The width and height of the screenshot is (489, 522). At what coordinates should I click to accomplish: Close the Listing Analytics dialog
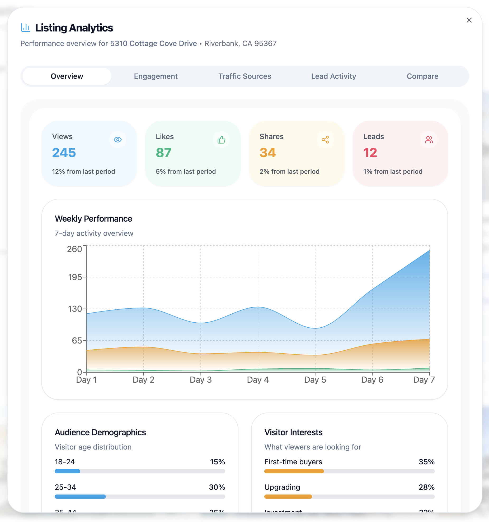tap(469, 20)
